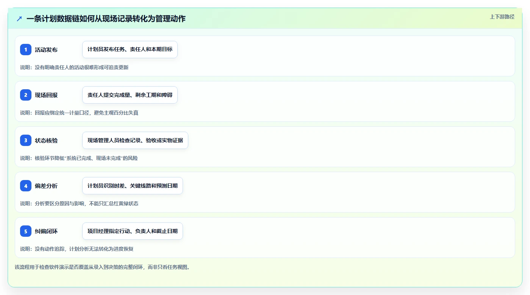Click the note 回报应绑定统一计量口径
This screenshot has height=295, width=530.
[62, 113]
